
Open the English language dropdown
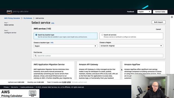pos(144,12)
